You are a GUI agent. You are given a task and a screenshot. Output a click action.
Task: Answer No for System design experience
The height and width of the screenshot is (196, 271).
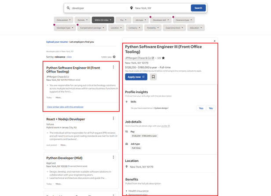pos(211,108)
